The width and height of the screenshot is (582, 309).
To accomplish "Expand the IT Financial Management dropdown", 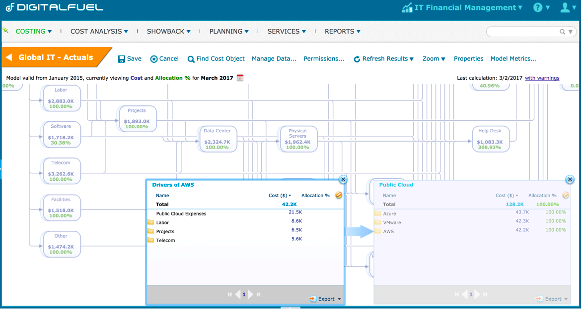I will point(520,8).
